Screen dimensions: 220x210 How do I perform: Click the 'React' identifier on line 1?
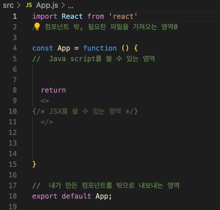[72, 16]
